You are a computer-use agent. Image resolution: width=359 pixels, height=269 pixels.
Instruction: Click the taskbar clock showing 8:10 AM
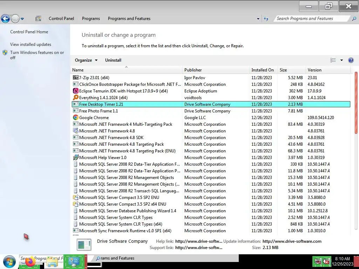pyautogui.click(x=343, y=261)
